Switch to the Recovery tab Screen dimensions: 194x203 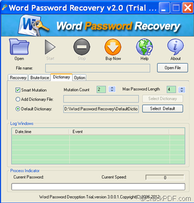(x=18, y=77)
